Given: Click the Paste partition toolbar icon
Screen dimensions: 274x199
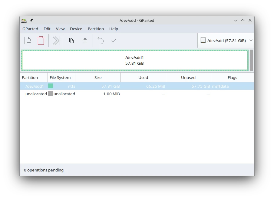Looking at the screenshot, I should point(85,41).
